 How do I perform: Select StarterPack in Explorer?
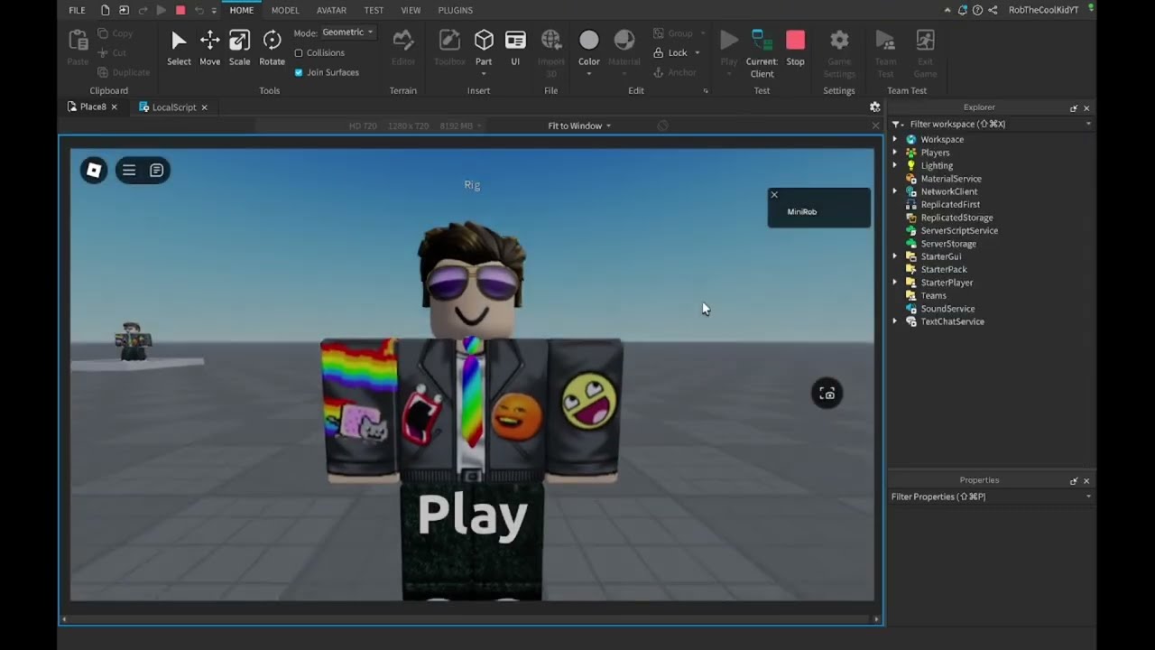click(x=943, y=269)
